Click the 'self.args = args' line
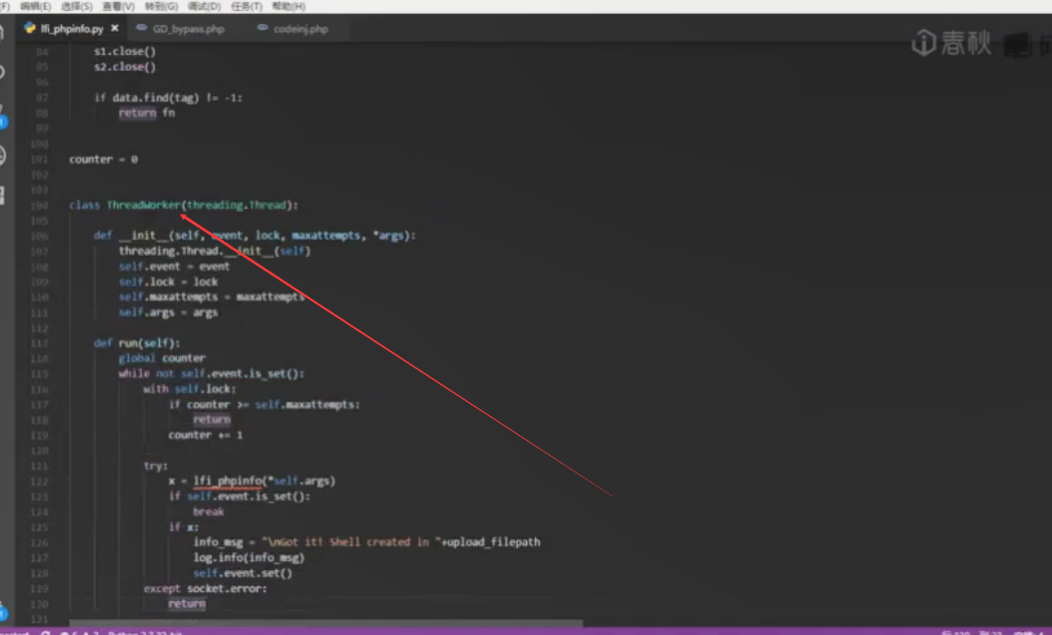The image size is (1052, 635). click(168, 313)
